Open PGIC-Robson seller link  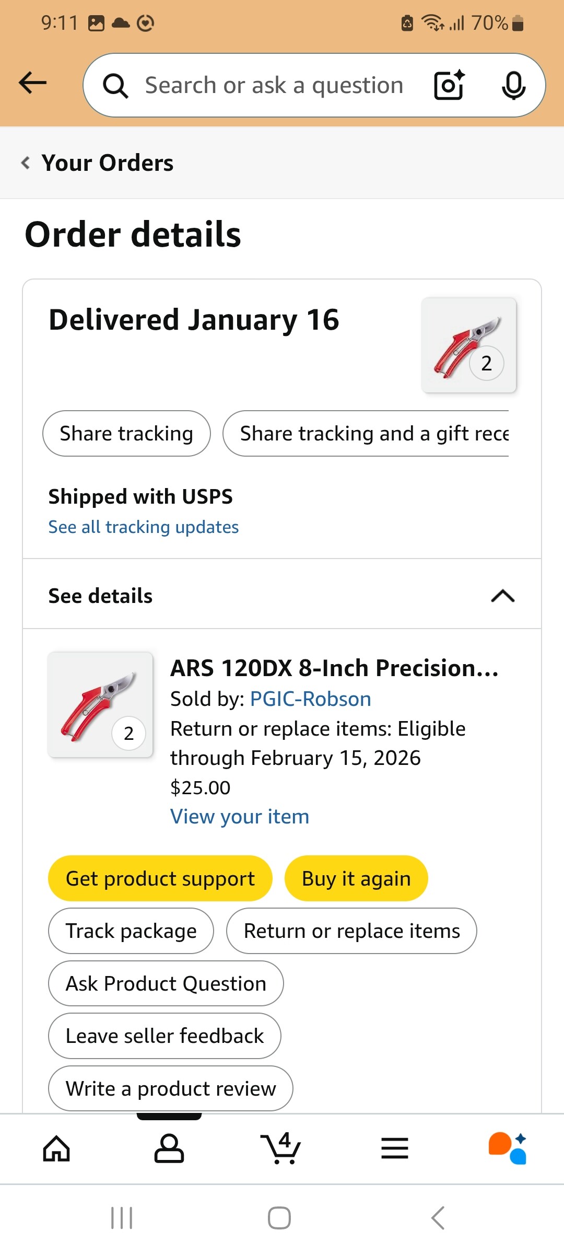[311, 699]
